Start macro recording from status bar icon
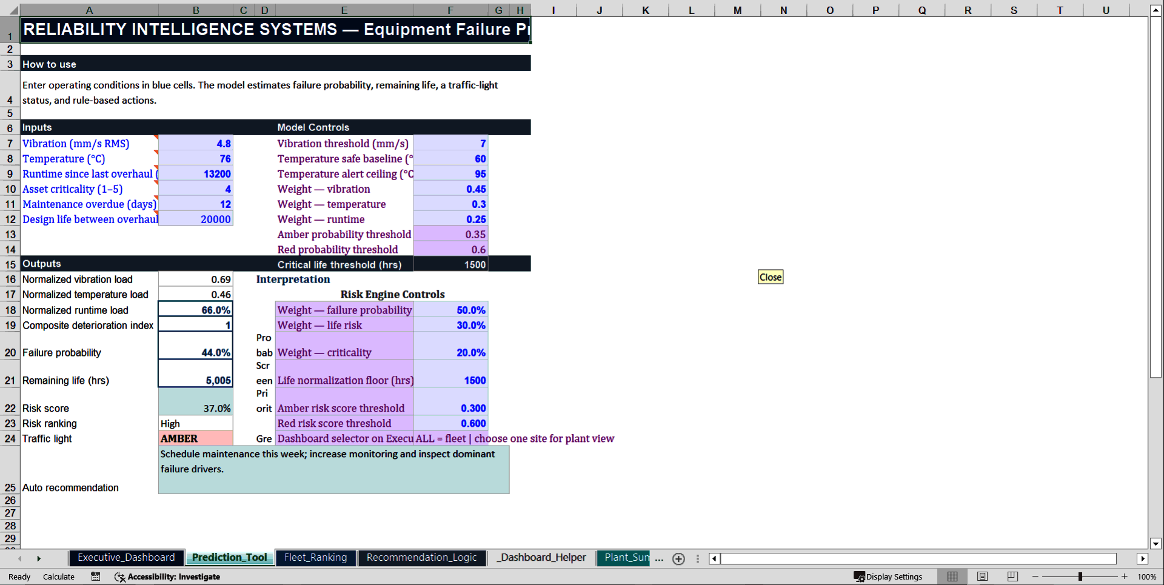Image resolution: width=1164 pixels, height=585 pixels. tap(95, 577)
